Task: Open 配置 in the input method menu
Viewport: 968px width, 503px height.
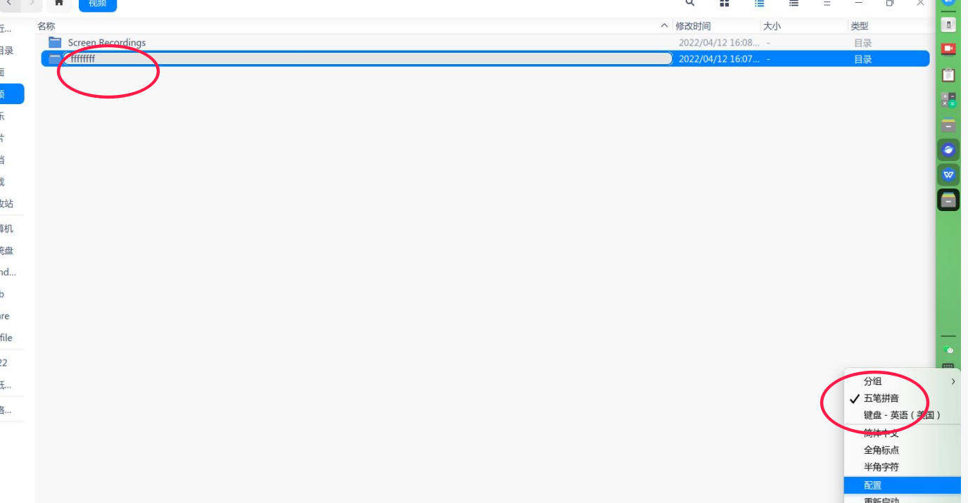Action: pos(903,485)
